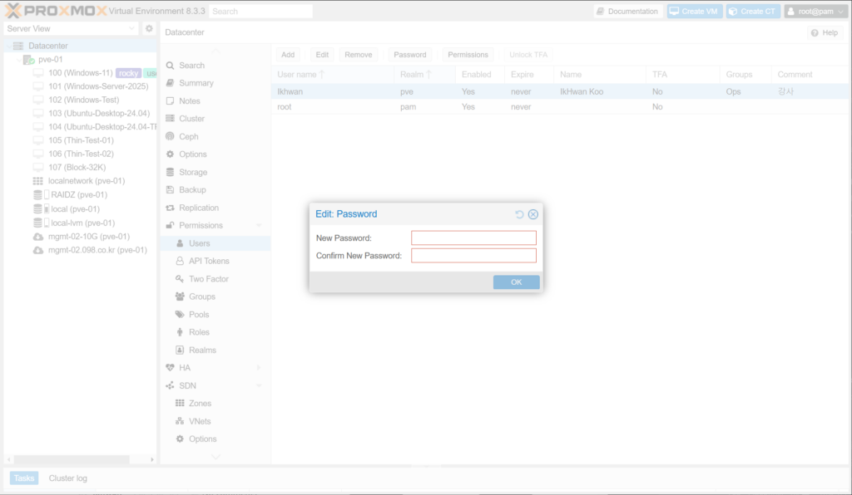Screen dimensions: 852x495
Task: Click the Create VM button
Action: coord(695,12)
